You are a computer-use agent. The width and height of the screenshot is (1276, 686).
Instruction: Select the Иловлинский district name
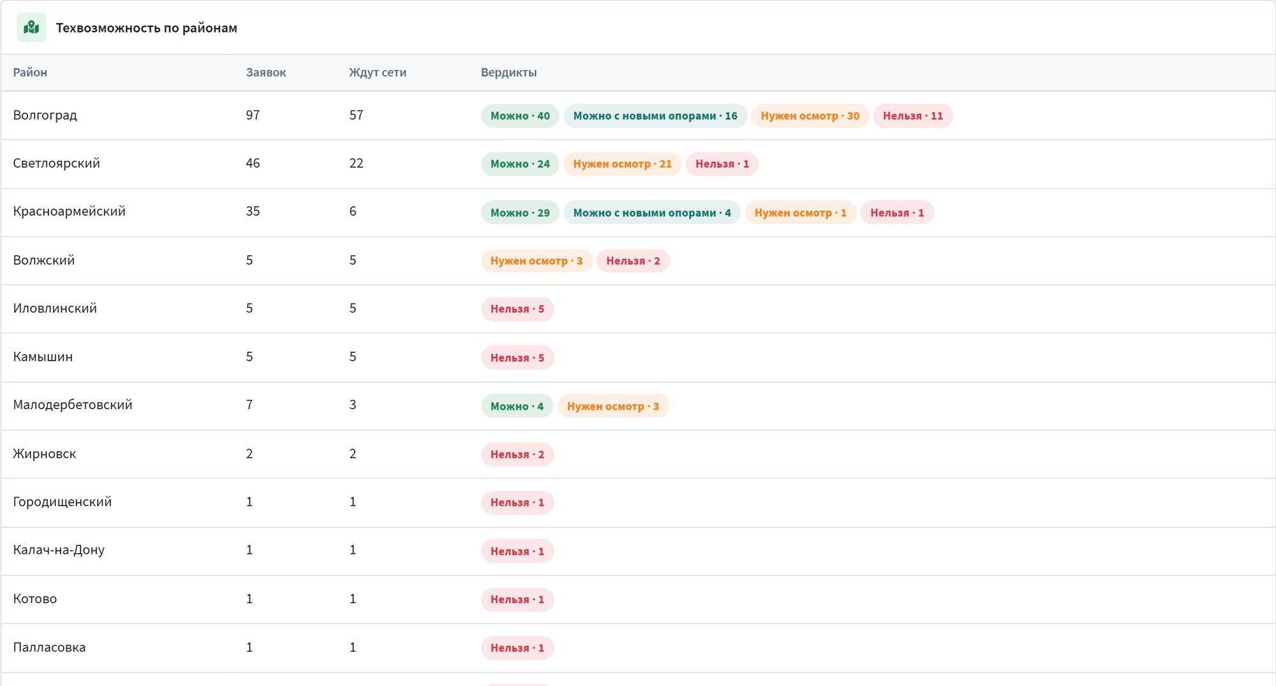[55, 308]
